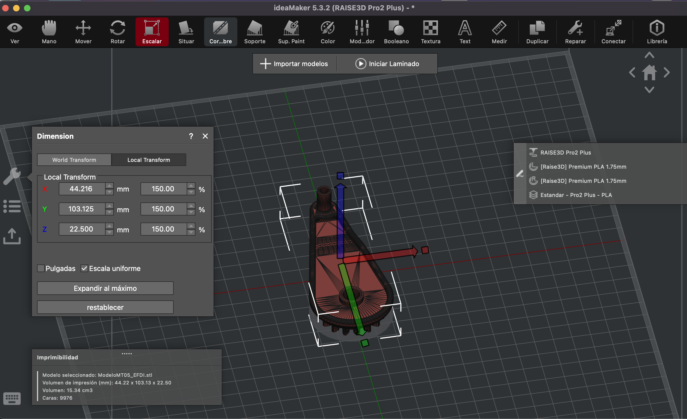Viewport: 687px width, 419px height.
Task: Click home view icon in navigation widget
Action: (x=649, y=73)
